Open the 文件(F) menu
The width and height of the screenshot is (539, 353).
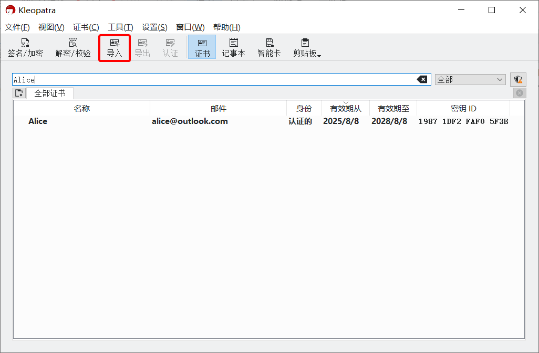17,27
